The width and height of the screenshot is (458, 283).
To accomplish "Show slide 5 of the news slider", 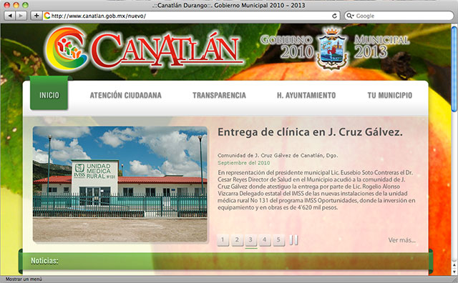I will [278, 240].
